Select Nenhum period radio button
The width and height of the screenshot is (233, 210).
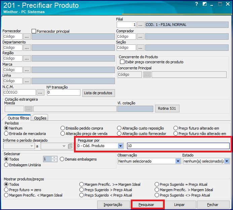click(x=6, y=128)
